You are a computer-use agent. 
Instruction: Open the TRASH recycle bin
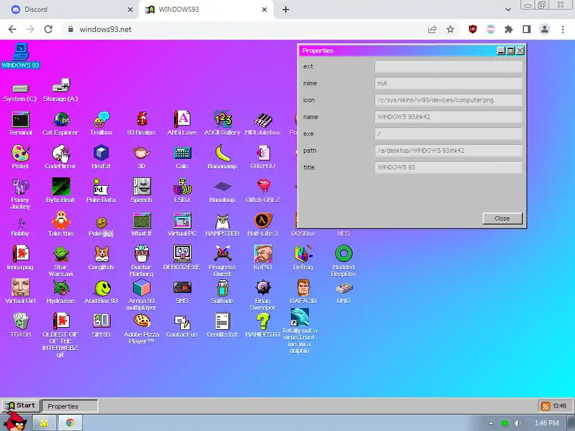[21, 325]
